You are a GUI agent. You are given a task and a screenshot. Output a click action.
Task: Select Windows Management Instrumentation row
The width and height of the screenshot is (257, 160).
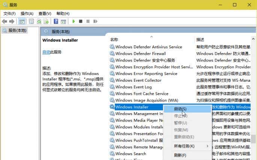pyautogui.click(x=137, y=114)
